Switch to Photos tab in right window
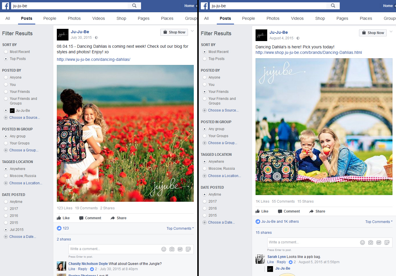 pyautogui.click(x=273, y=18)
